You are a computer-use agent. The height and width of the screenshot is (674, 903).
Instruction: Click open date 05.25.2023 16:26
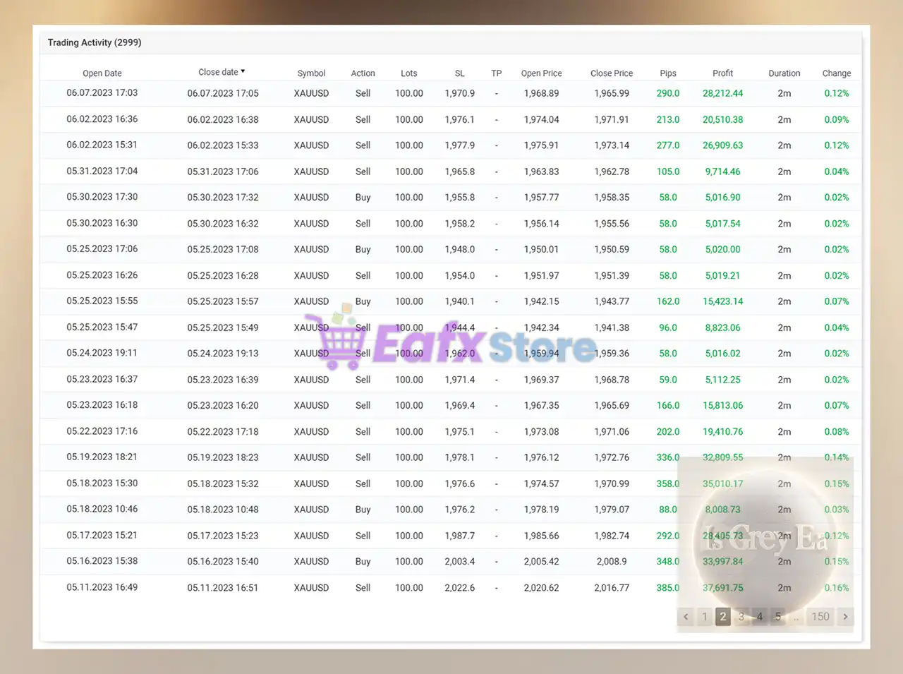pyautogui.click(x=102, y=275)
